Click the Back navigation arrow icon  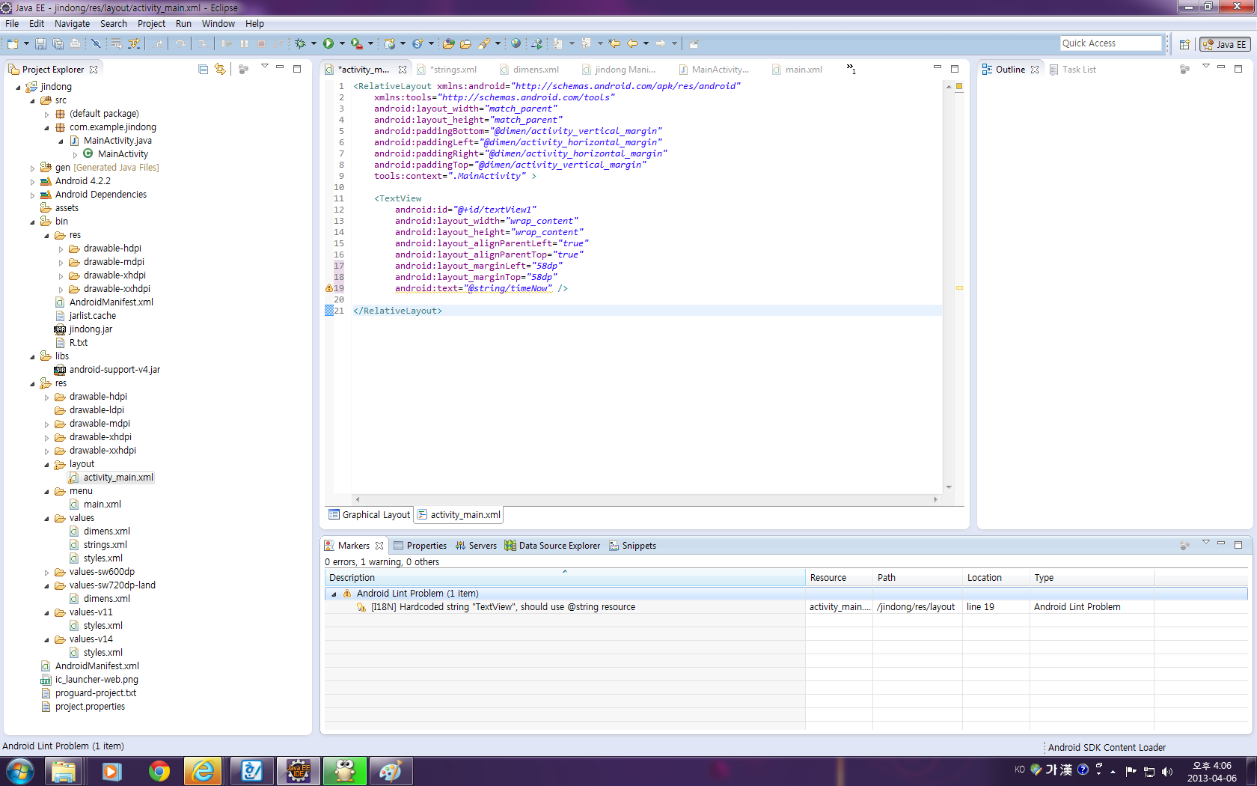[632, 43]
